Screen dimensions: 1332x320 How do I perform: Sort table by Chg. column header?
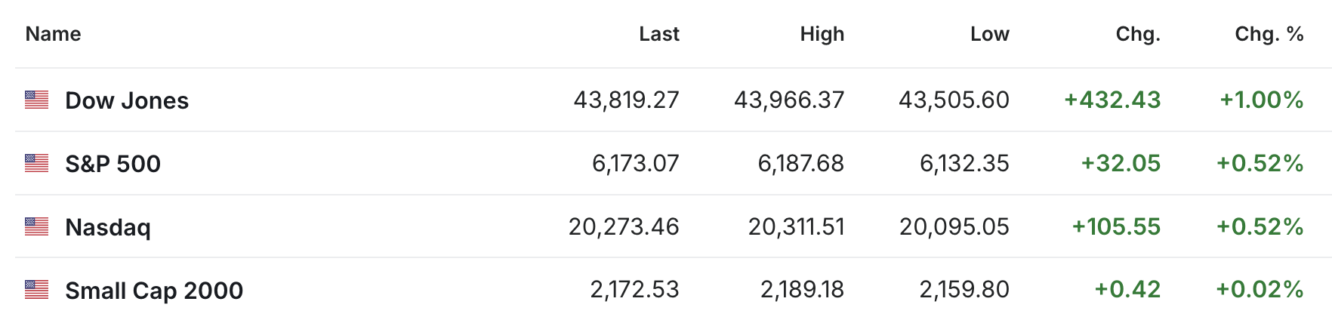pos(1138,34)
